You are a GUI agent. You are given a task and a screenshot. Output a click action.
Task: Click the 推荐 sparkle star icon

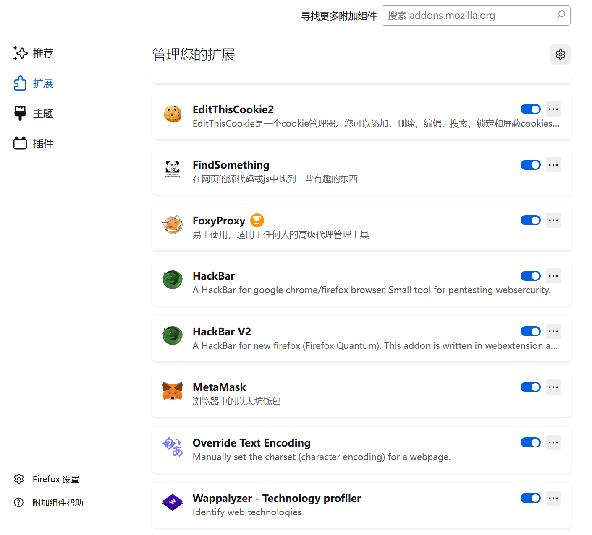(21, 53)
